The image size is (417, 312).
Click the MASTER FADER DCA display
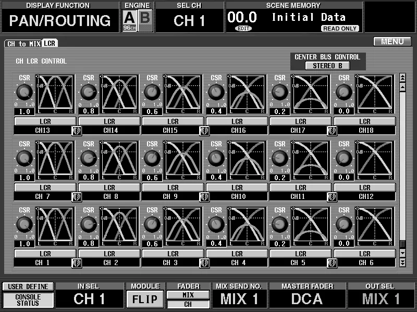click(307, 299)
